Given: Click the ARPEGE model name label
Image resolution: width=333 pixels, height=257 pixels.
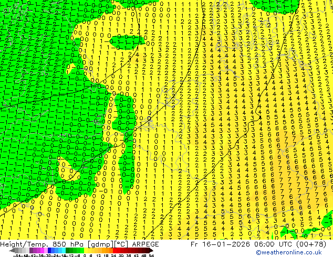Looking at the screenshot, I should pos(145,244).
